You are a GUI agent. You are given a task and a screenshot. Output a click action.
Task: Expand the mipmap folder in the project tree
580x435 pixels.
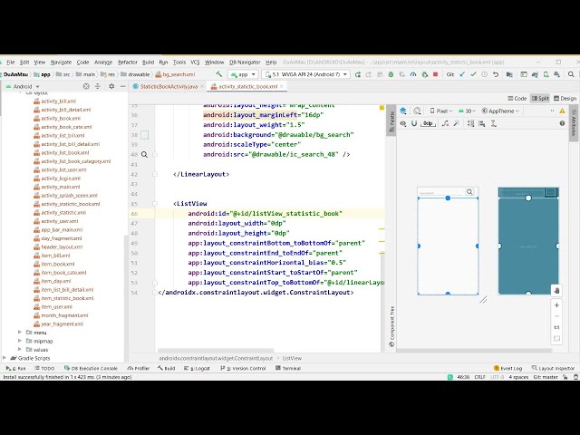20,341
